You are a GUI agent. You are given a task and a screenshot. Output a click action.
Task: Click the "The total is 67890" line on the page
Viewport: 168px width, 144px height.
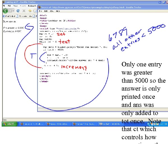click(x=12, y=31)
